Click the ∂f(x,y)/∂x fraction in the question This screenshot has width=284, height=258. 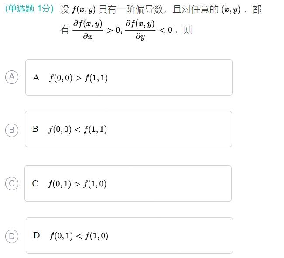pyautogui.click(x=88, y=30)
